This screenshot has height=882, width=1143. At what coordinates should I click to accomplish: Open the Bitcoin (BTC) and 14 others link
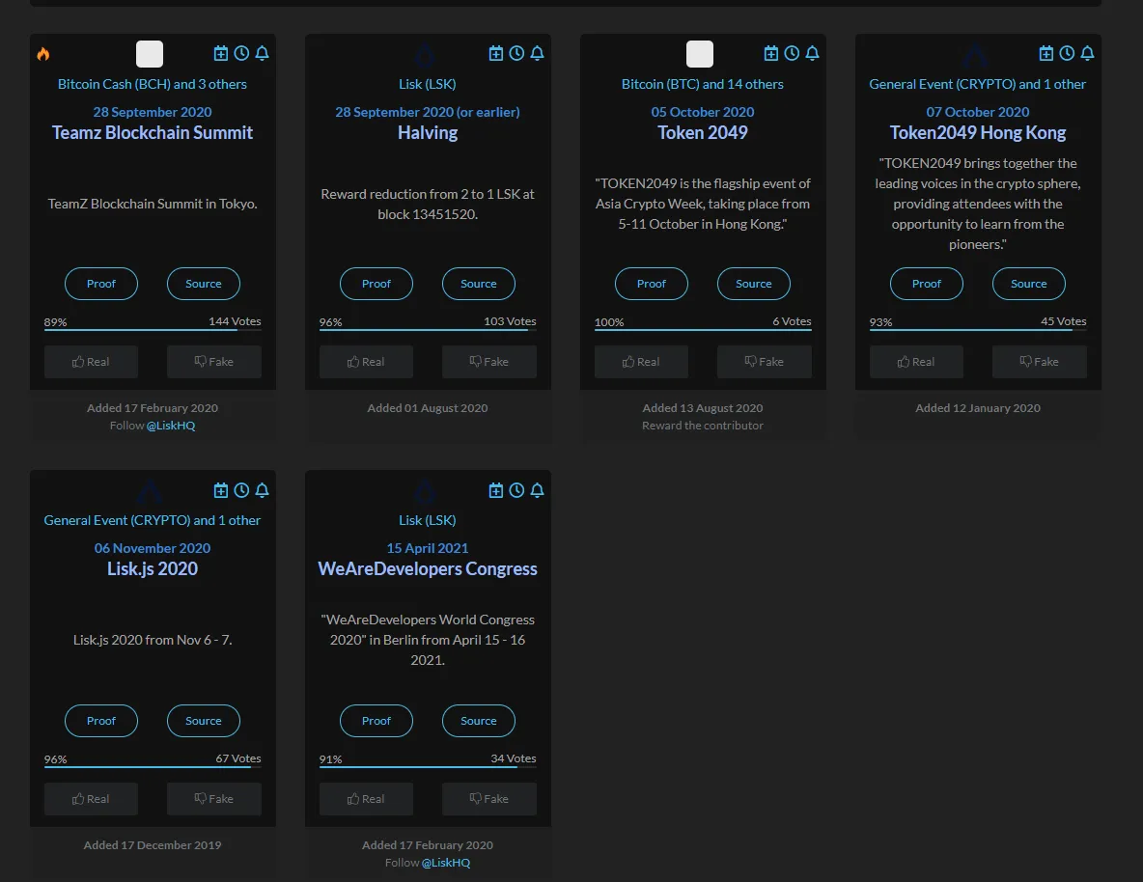(703, 84)
